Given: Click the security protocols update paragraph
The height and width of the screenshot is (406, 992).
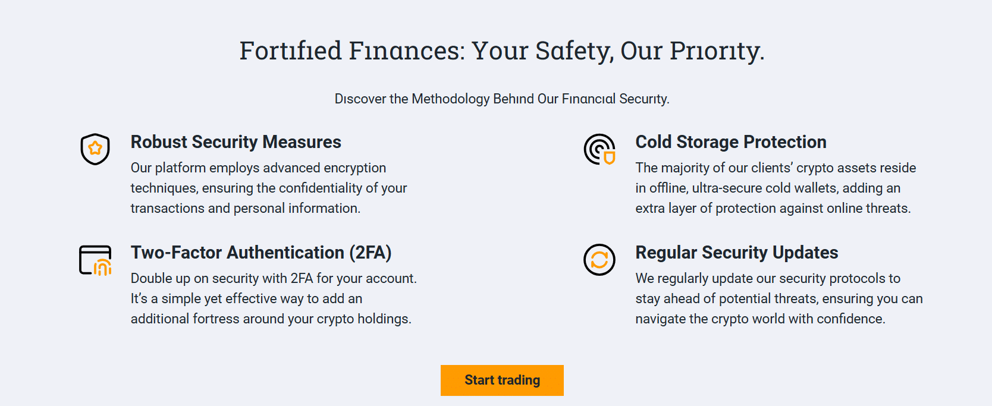Looking at the screenshot, I should (x=779, y=298).
